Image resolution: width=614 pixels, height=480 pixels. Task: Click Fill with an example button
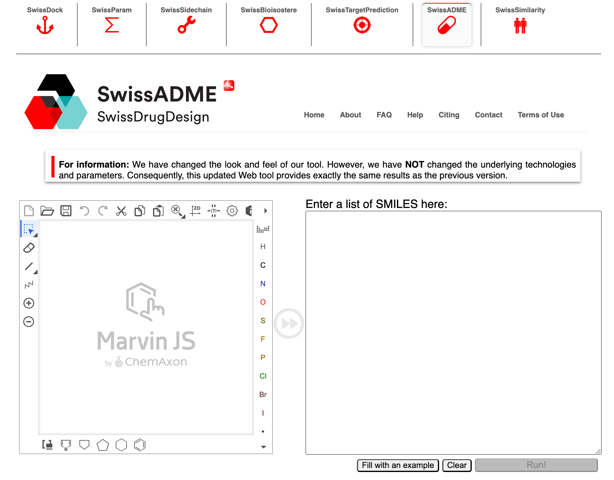(x=398, y=465)
